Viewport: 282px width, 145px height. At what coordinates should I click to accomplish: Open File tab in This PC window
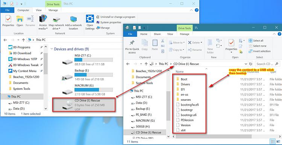[x=8, y=10]
